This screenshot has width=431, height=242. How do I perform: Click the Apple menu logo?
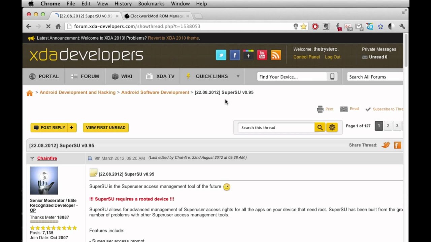tap(31, 4)
